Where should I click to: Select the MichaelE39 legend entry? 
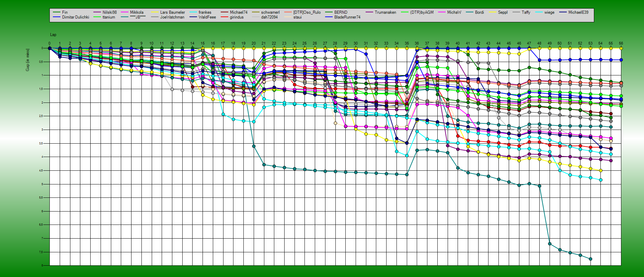click(x=578, y=12)
